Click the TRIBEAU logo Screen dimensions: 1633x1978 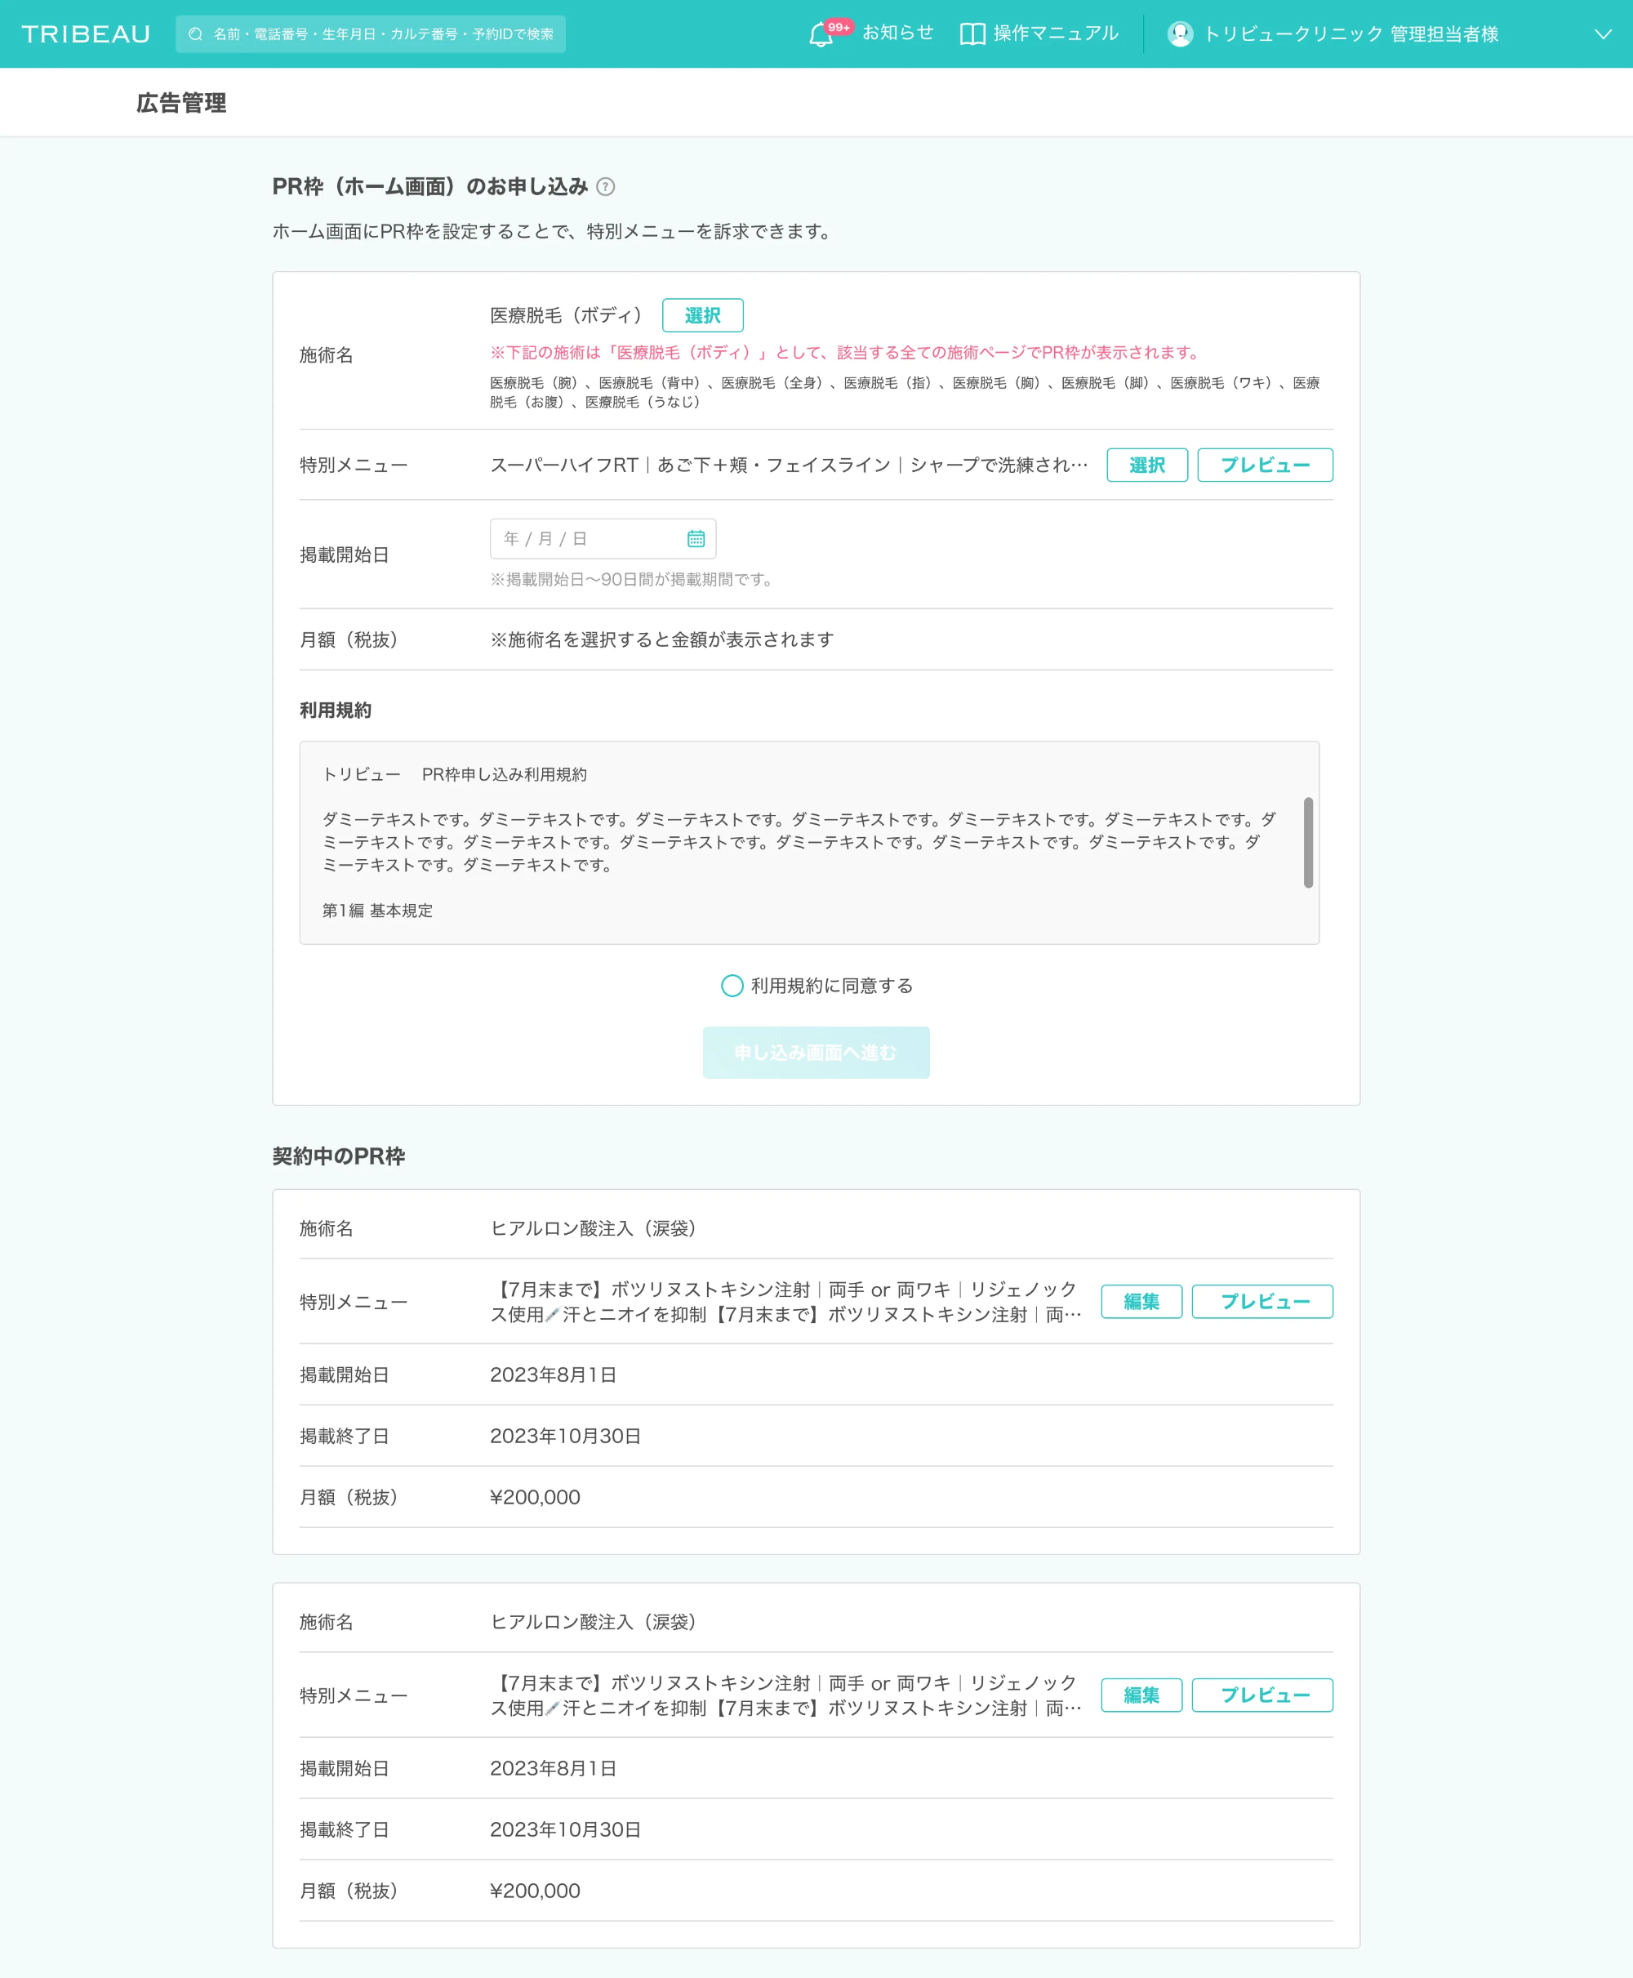(x=86, y=33)
